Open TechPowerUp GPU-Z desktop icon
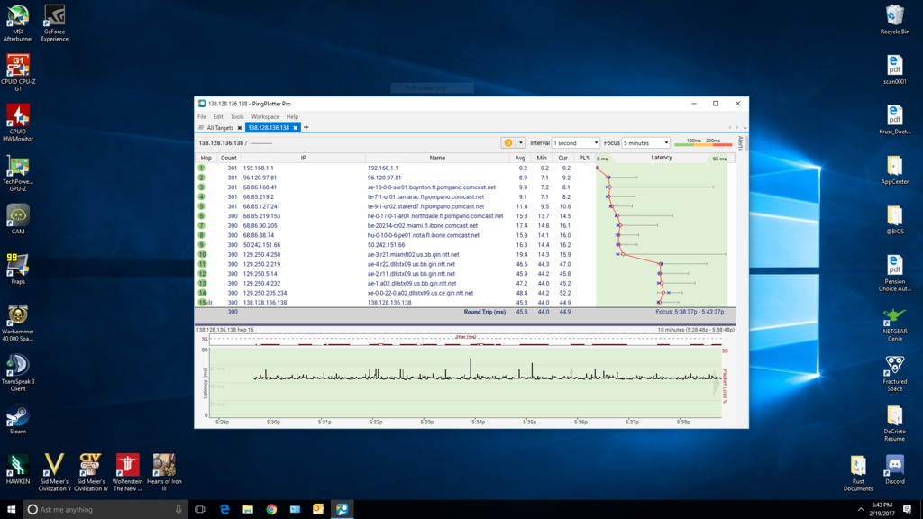This screenshot has width=923, height=519. click(x=18, y=173)
